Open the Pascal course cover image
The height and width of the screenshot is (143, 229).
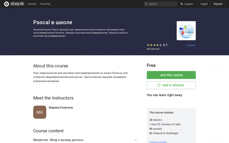click(186, 31)
